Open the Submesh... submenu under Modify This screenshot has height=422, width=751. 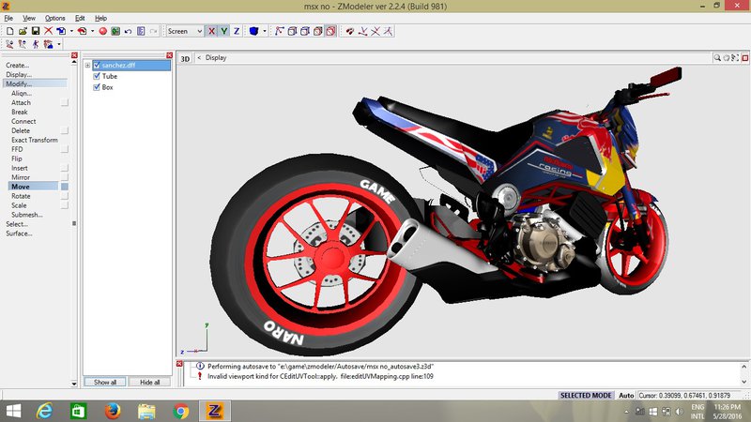[x=27, y=215]
